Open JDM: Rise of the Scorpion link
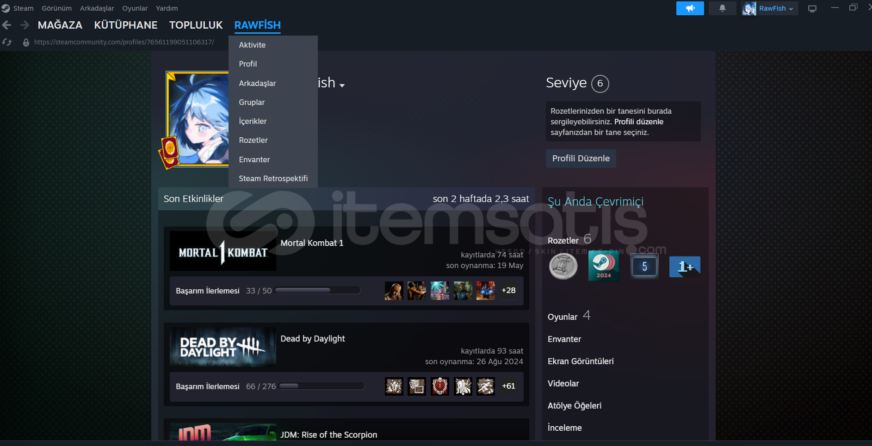872x446 pixels. coord(329,435)
